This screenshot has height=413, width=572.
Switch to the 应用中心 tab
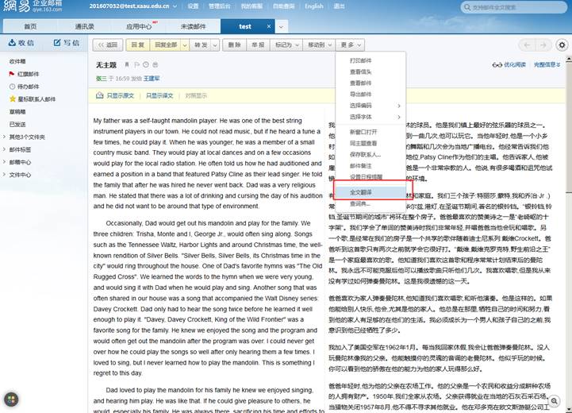click(x=139, y=26)
